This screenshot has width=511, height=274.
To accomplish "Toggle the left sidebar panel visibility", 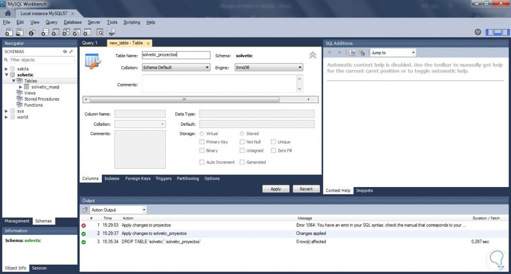I will pos(490,32).
